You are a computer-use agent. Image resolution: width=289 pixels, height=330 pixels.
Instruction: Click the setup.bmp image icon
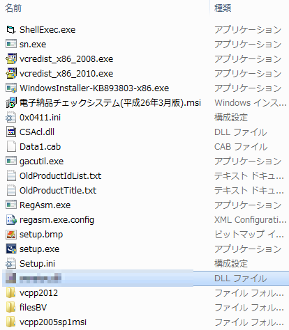pyautogui.click(x=11, y=235)
